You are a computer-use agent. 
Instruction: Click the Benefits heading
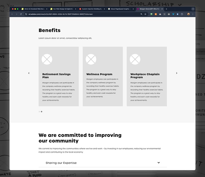coord(49,30)
